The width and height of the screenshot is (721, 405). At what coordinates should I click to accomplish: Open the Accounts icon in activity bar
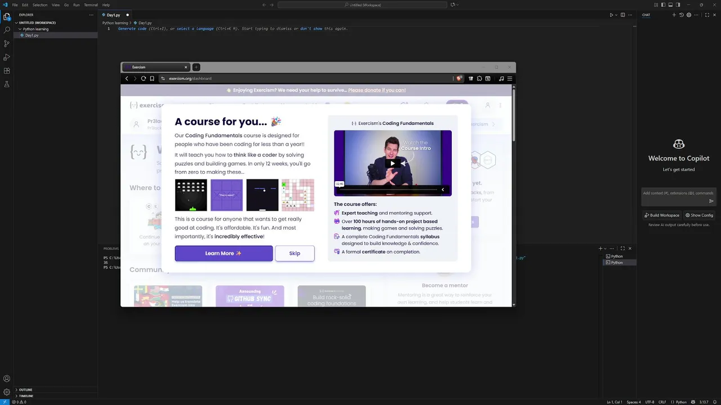coord(7,379)
